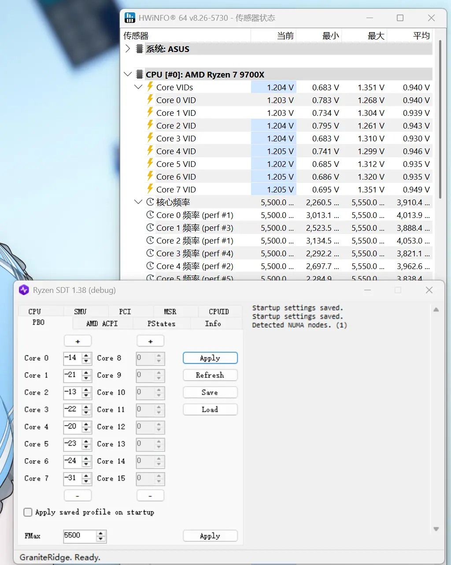
Task: Click the minus button below Core 7 column
Action: tap(78, 495)
